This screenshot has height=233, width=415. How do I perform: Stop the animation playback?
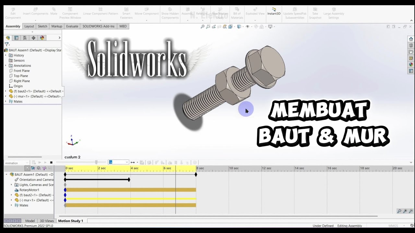click(x=51, y=162)
